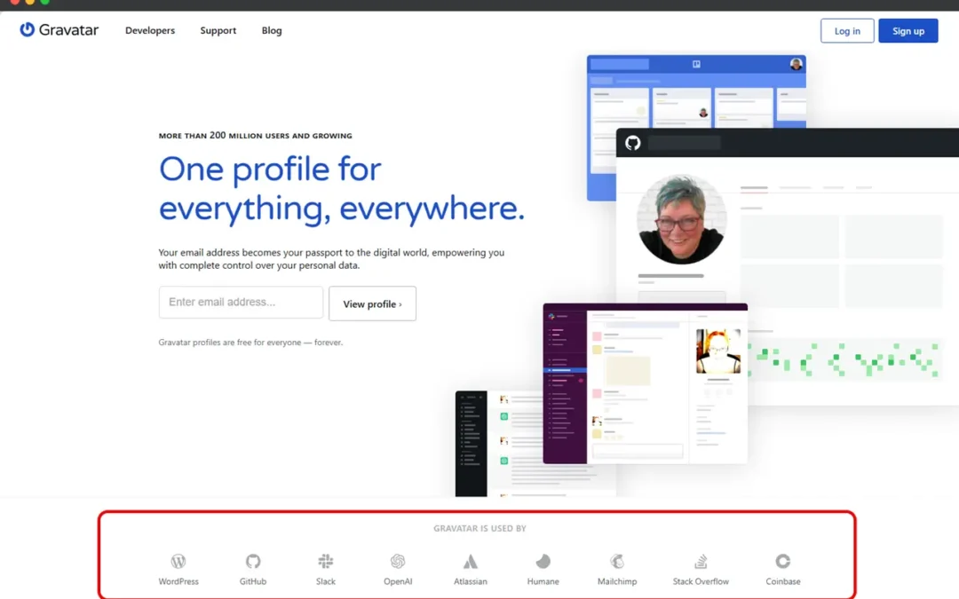Click the large round profile photo
The width and height of the screenshot is (959, 599).
click(681, 219)
